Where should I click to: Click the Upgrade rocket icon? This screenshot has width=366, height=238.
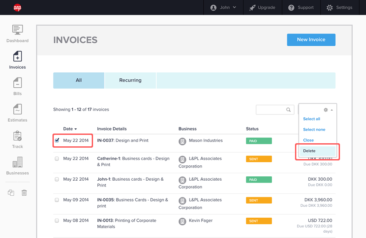[x=252, y=7]
